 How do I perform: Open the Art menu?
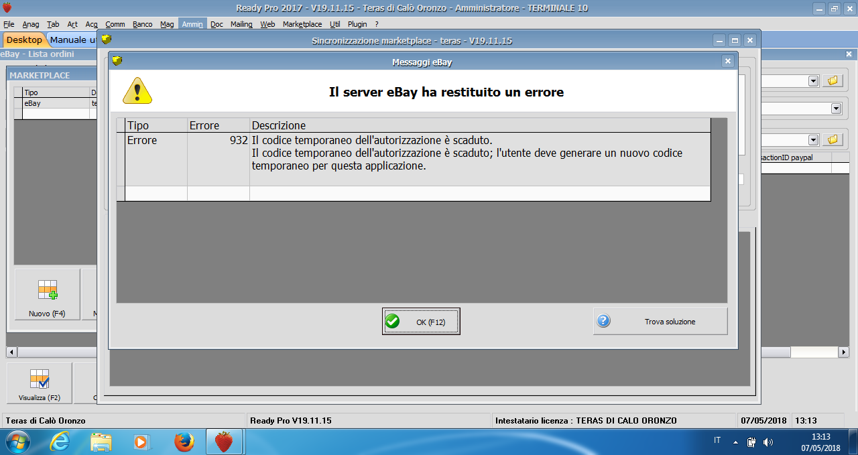[x=72, y=24]
